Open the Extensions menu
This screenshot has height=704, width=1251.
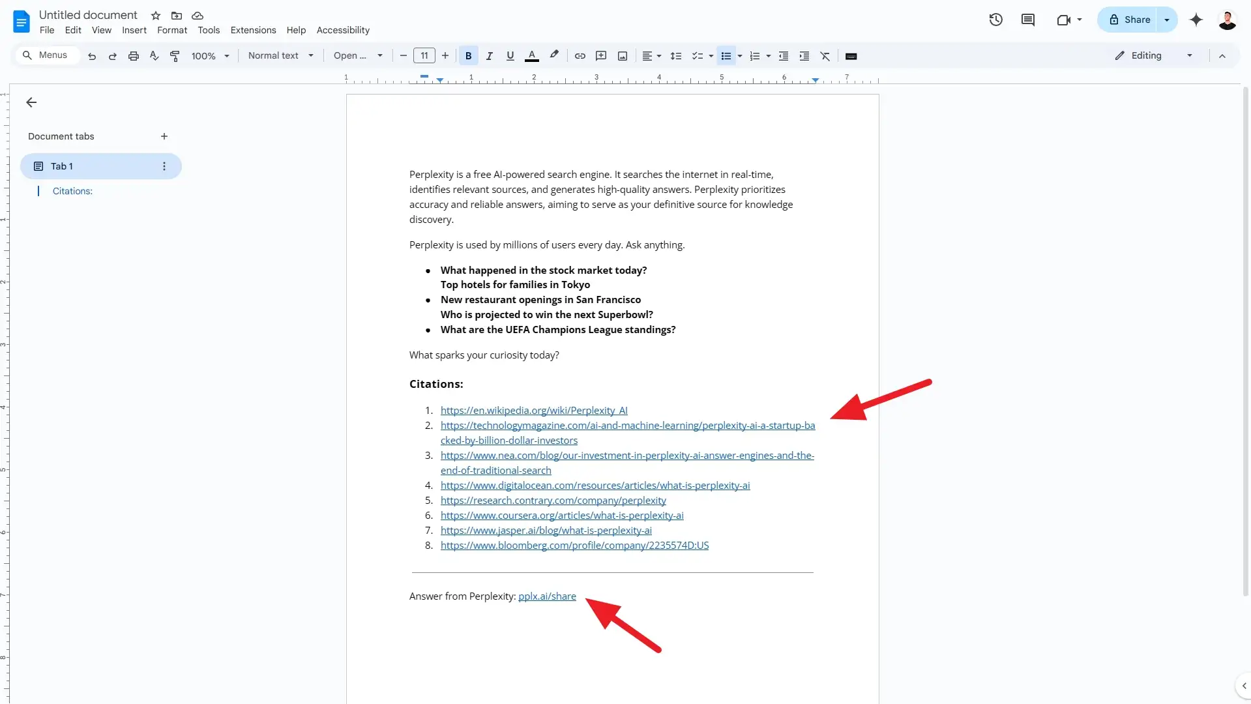(253, 30)
